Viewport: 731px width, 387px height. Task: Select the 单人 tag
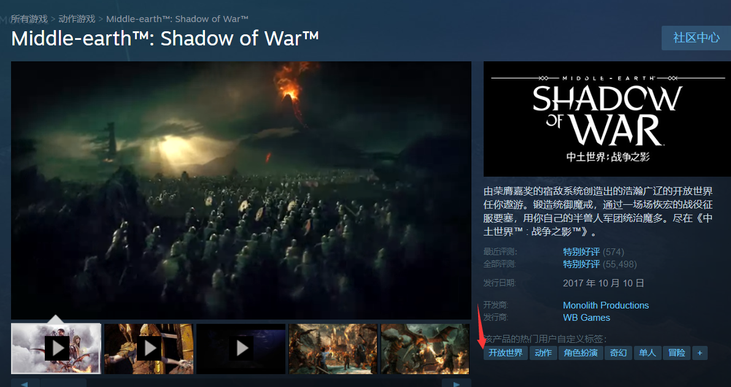pos(648,353)
